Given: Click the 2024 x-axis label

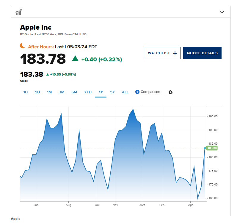Looking at the screenshot, I should click(142, 205).
